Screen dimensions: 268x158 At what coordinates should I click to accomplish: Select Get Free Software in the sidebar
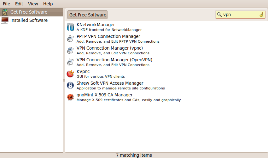pos(32,12)
